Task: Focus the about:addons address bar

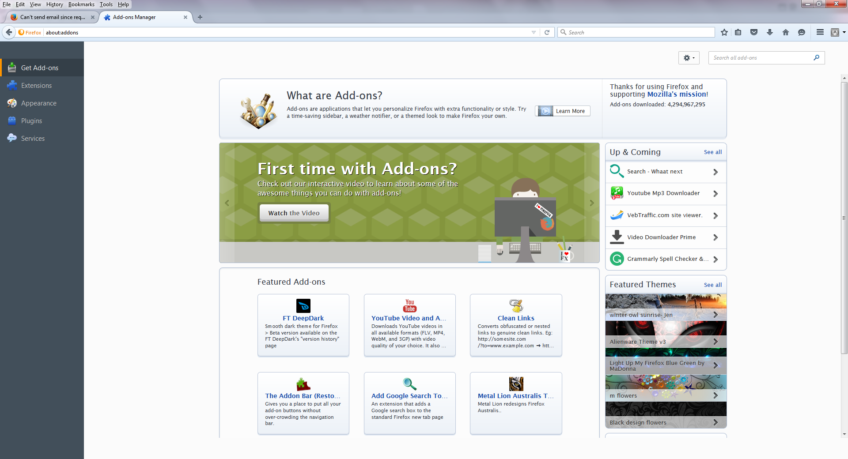Action: coord(287,32)
